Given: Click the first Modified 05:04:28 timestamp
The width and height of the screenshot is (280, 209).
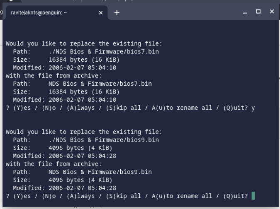Looking at the screenshot, I should [x=82, y=156].
